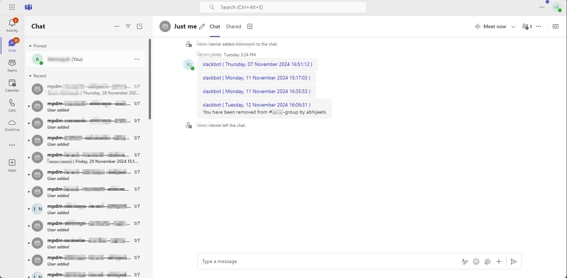
Task: Open the side pane icon in chat header
Action: click(x=556, y=26)
